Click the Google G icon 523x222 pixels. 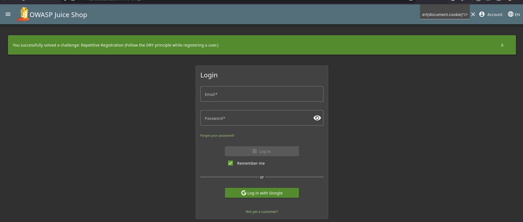point(244,193)
